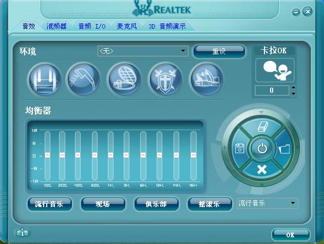This screenshot has width=324, height=244.
Task: Apply the 摇滚乐 equalizer preset button
Action: [x=209, y=204]
